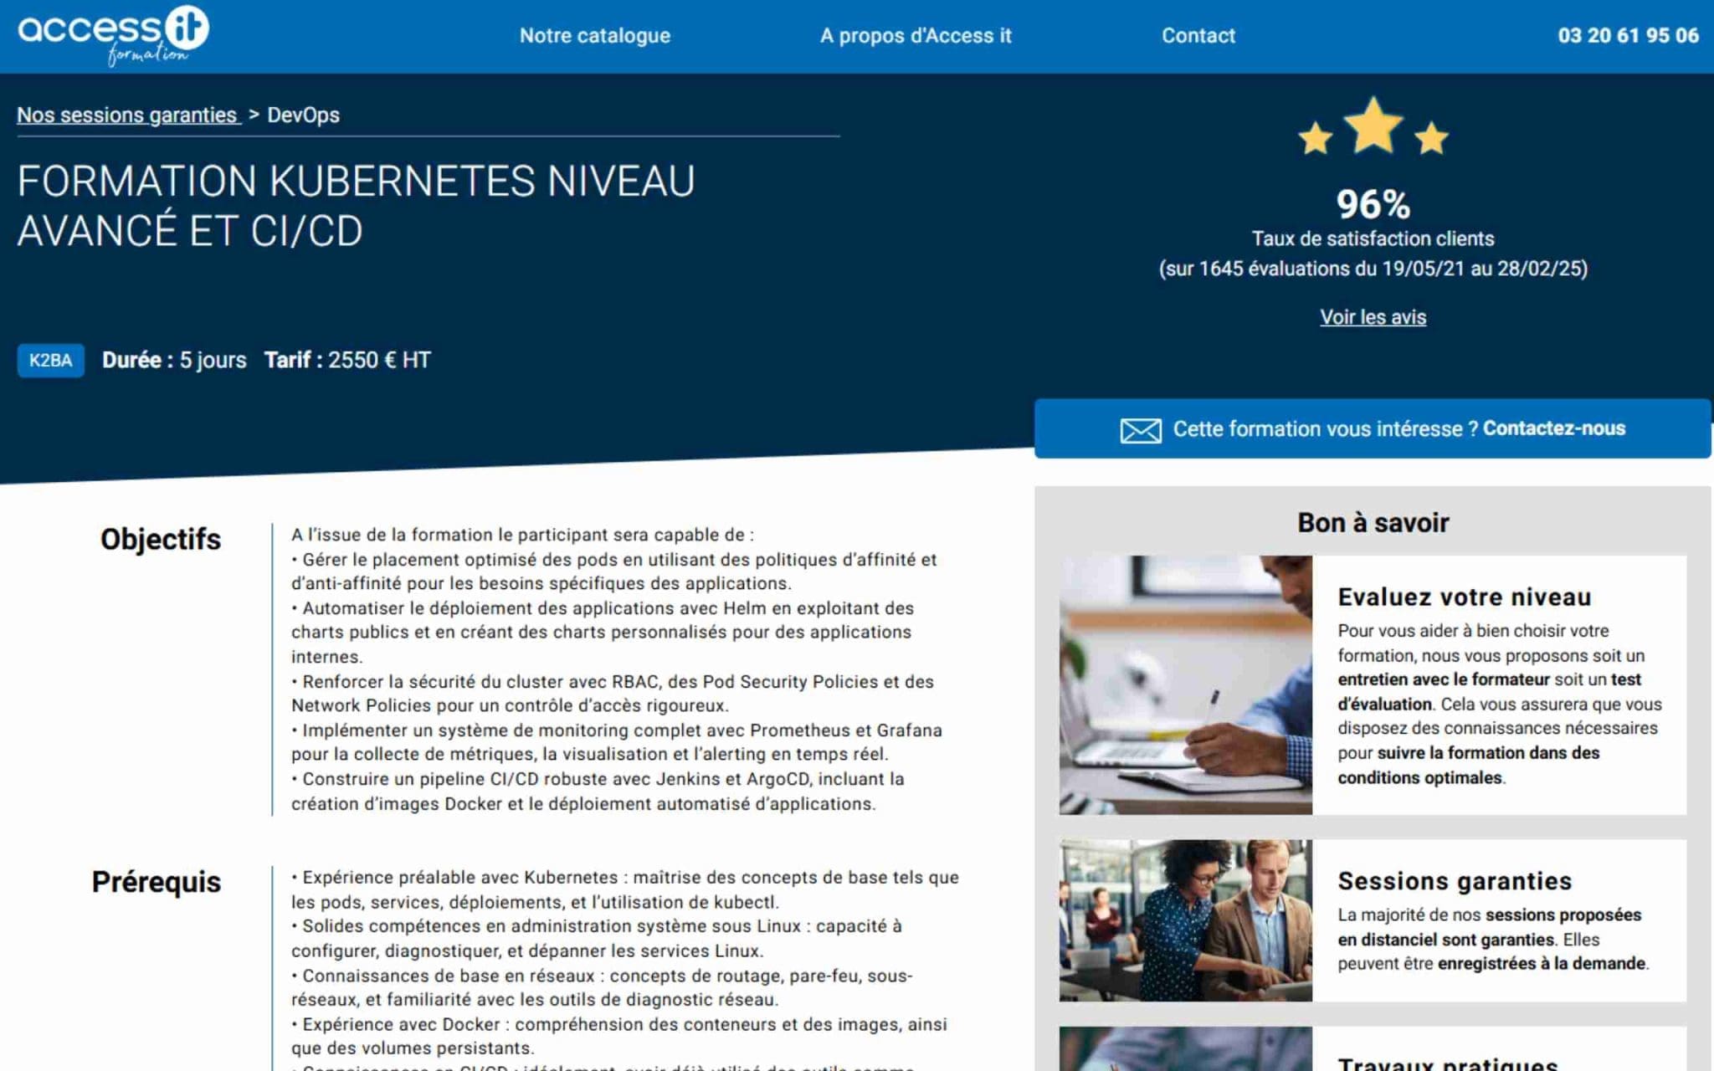This screenshot has width=1714, height=1071.
Task: Open the Notre catalogue menu
Action: [595, 35]
